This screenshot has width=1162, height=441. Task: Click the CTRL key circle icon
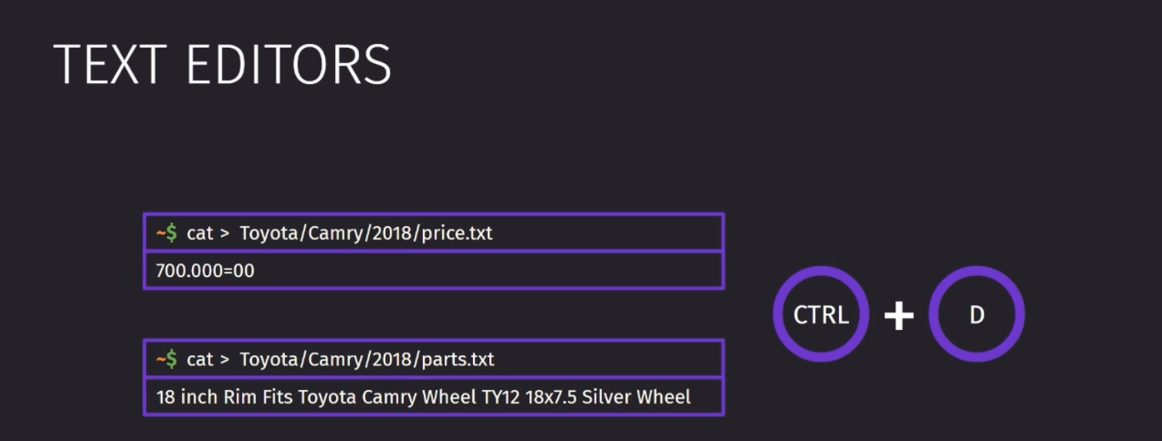point(821,314)
